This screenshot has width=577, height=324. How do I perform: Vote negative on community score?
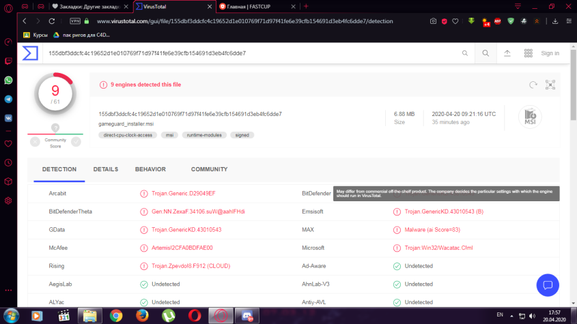pyautogui.click(x=35, y=142)
